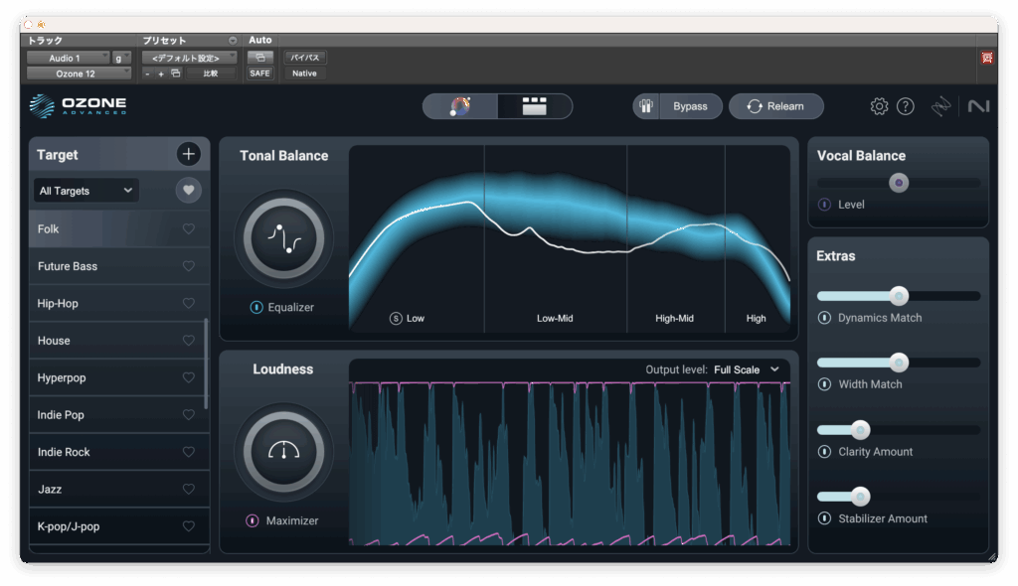This screenshot has height=586, width=1018.
Task: Open the preset デフォルト設定 dropdown
Action: tap(189, 58)
